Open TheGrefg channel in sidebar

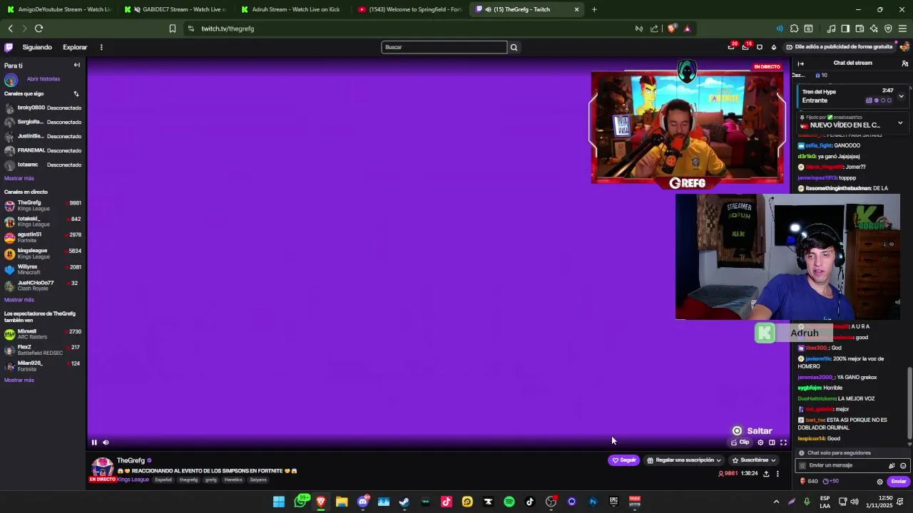tap(43, 206)
